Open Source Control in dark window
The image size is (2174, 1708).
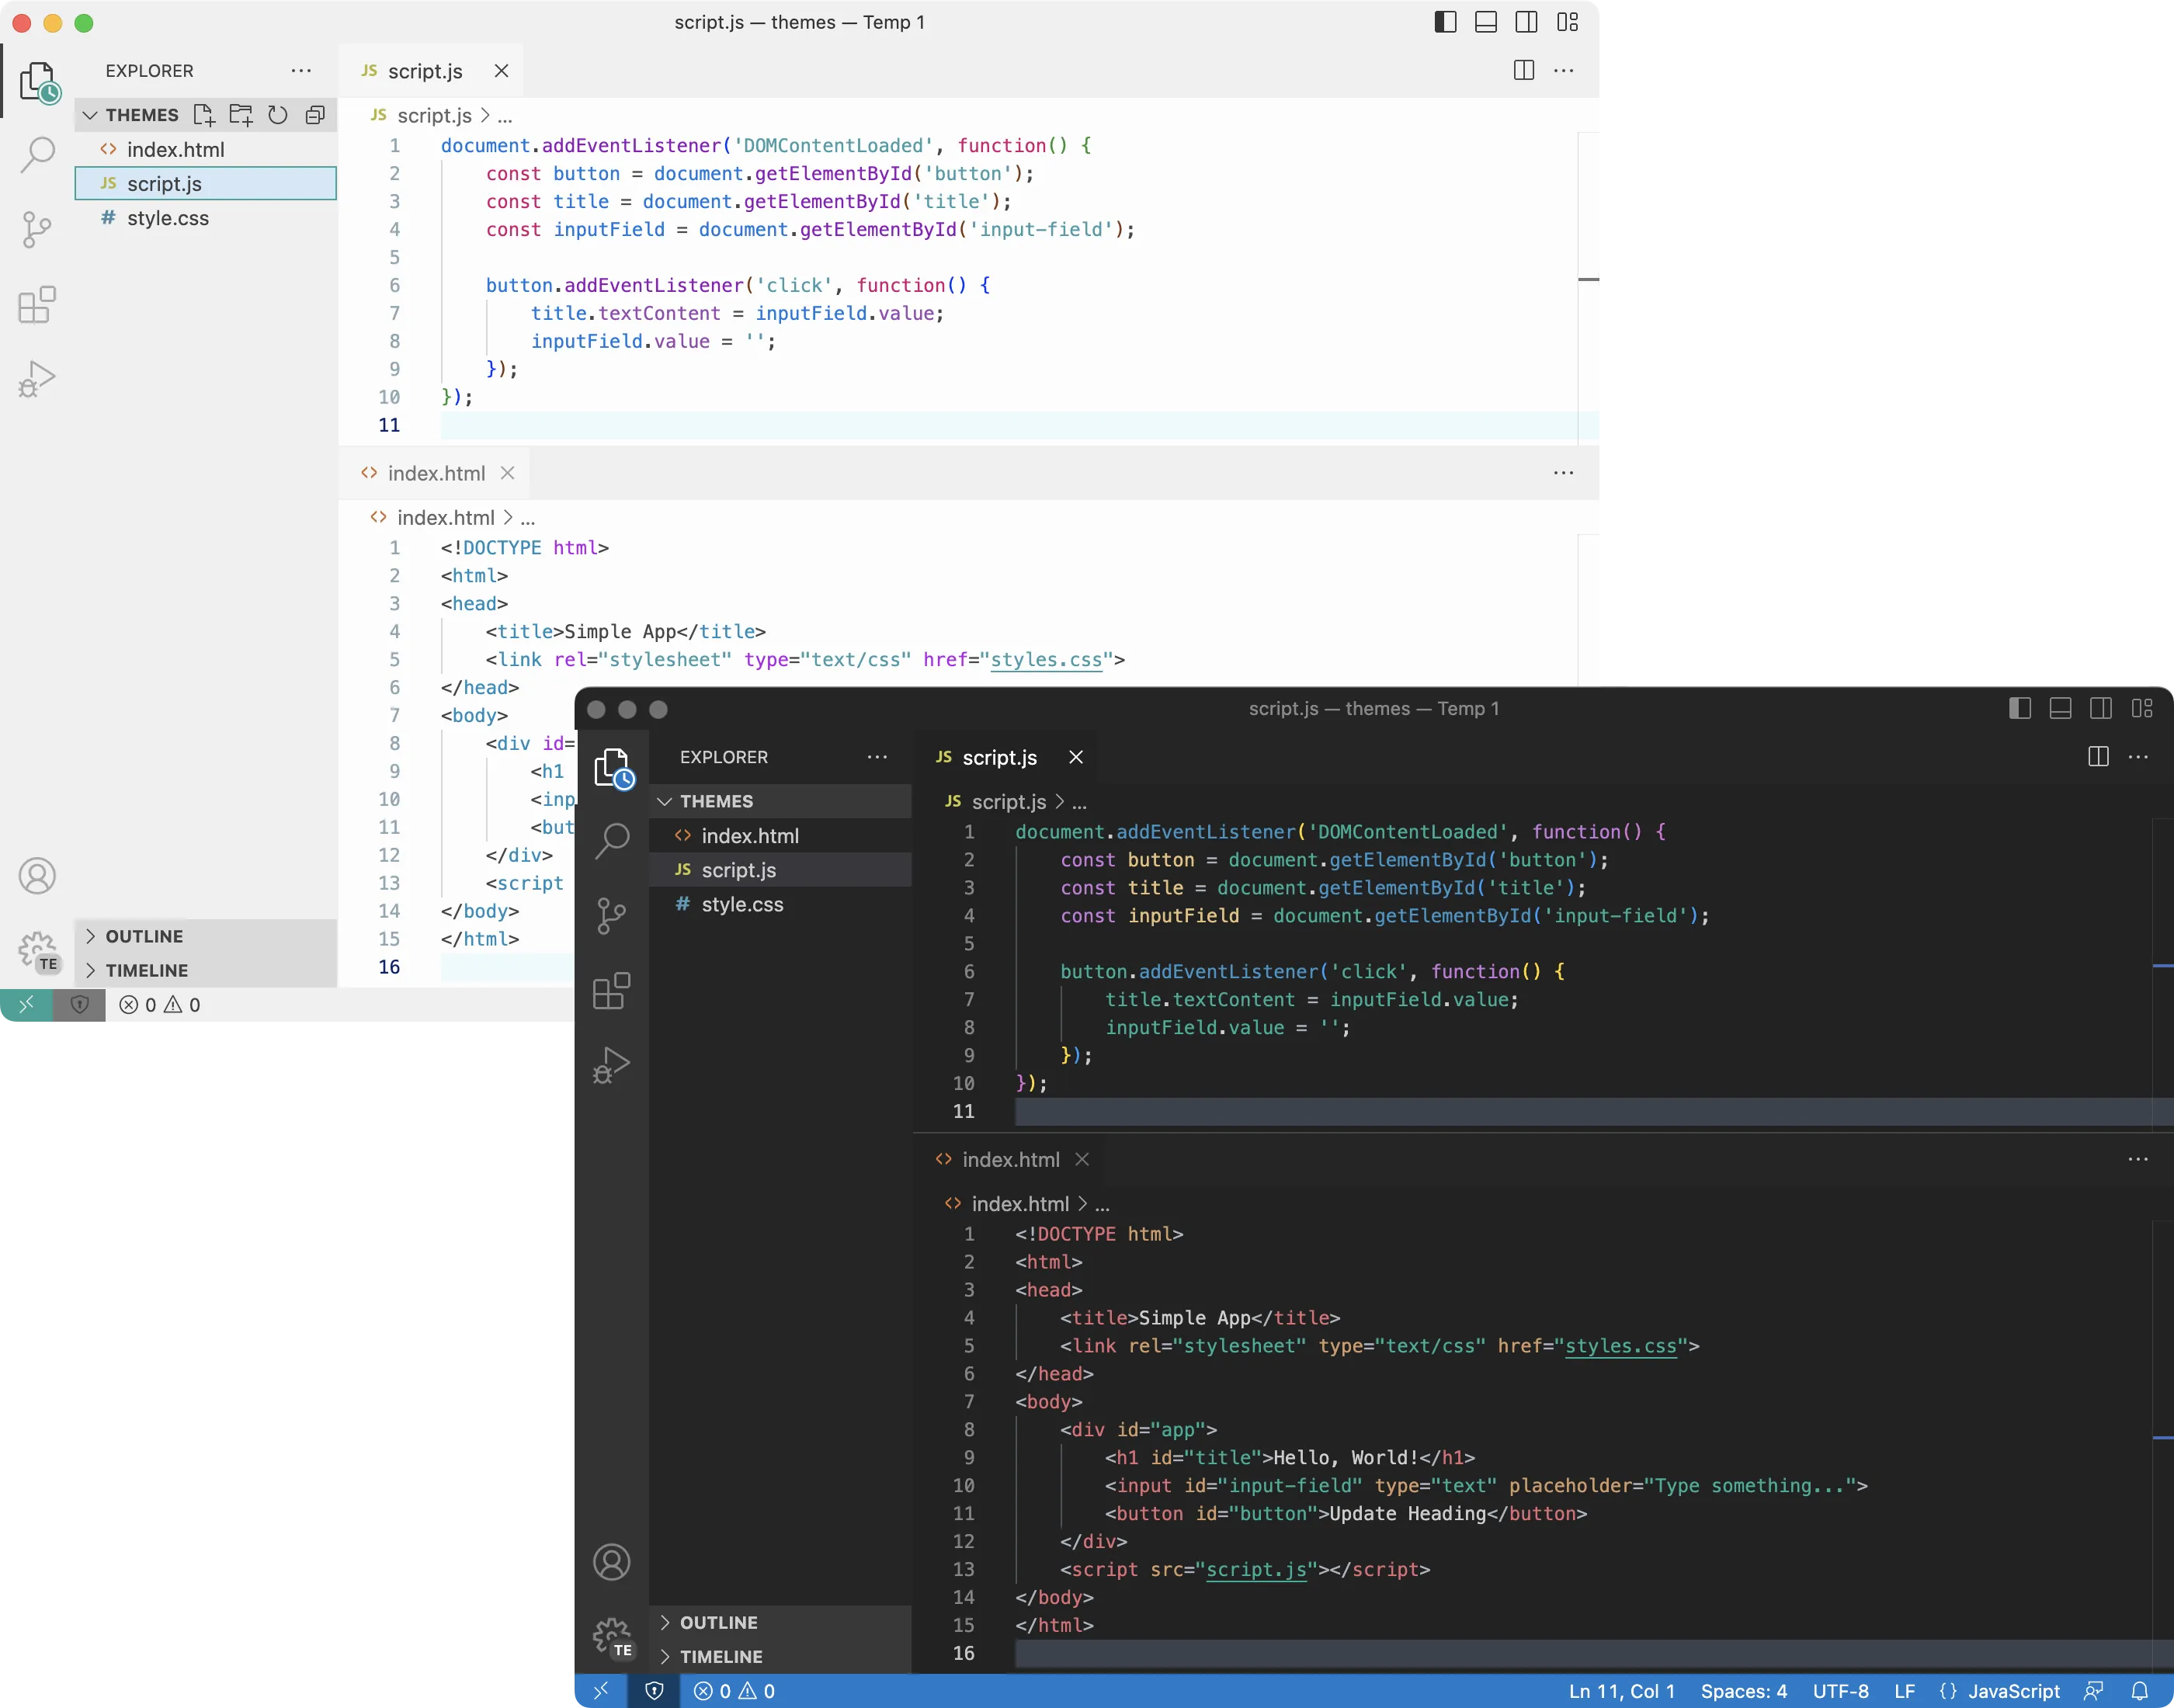tap(611, 916)
